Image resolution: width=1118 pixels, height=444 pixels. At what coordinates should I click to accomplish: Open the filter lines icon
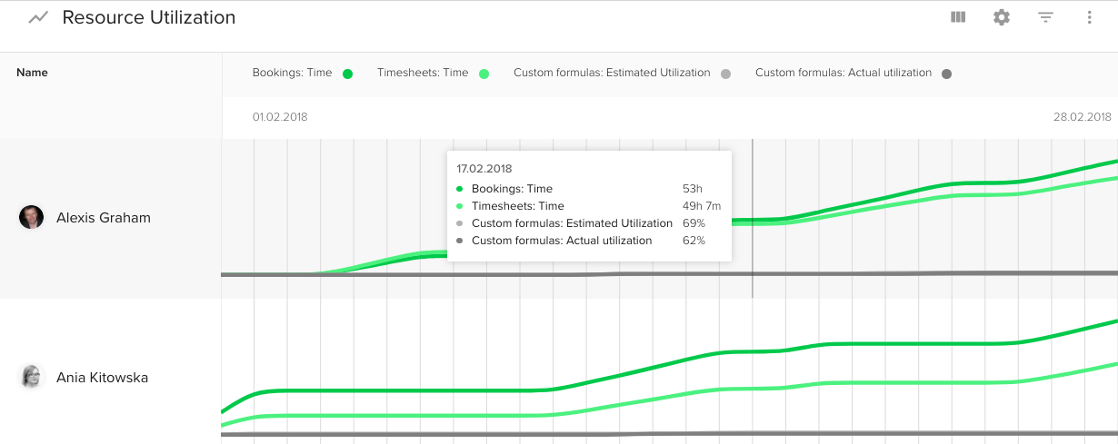(x=1045, y=17)
